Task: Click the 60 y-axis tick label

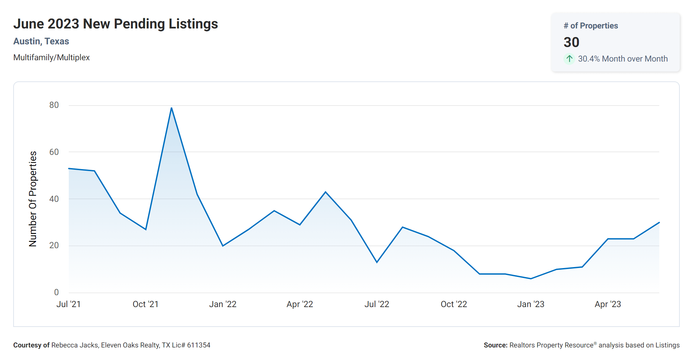Action: tap(54, 152)
